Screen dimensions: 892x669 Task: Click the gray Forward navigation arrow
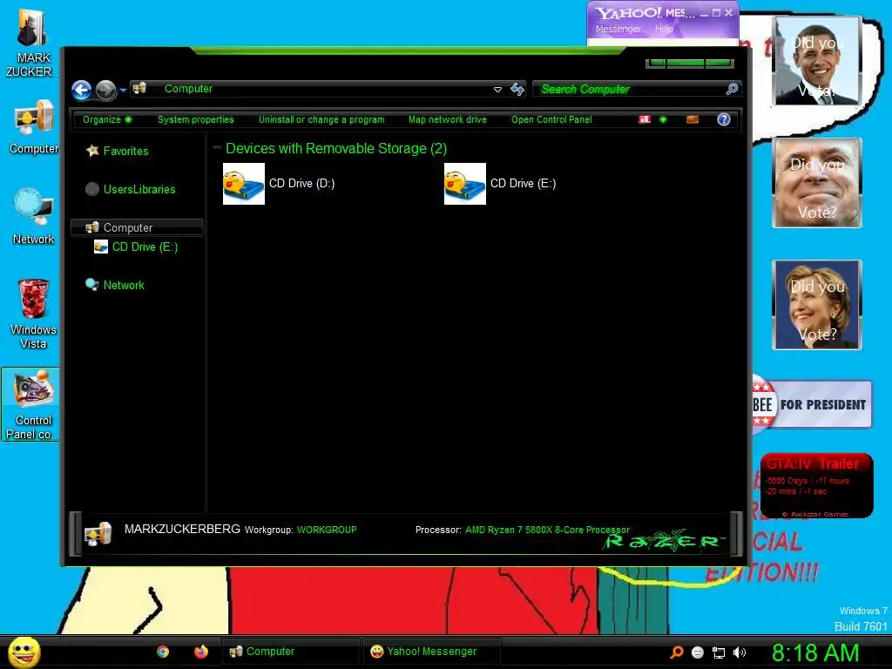pos(105,90)
